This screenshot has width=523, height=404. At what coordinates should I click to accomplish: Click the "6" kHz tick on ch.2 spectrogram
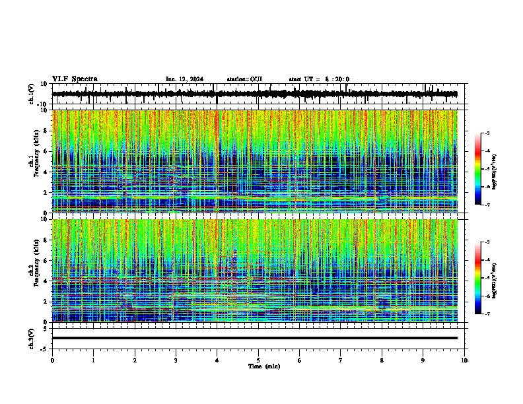click(x=46, y=261)
